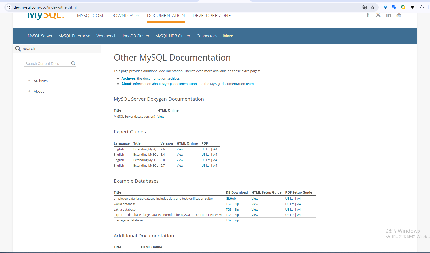Select MySQL NDB Cluster in the menu
Image resolution: width=430 pixels, height=253 pixels.
point(173,36)
